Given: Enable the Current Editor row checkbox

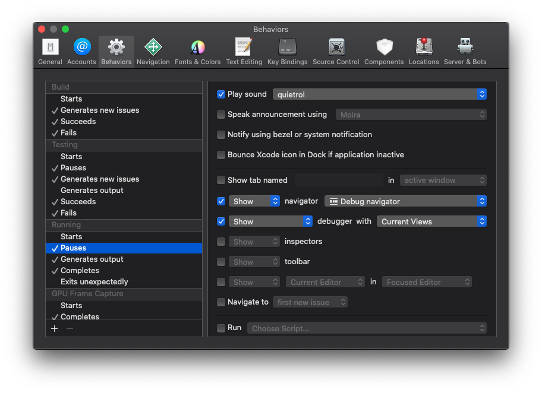Looking at the screenshot, I should (221, 282).
